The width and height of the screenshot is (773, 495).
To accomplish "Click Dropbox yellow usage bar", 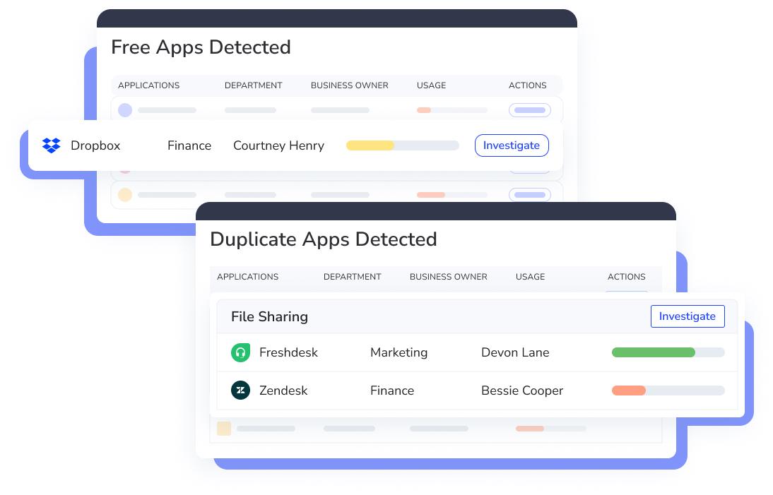I will click(402, 145).
